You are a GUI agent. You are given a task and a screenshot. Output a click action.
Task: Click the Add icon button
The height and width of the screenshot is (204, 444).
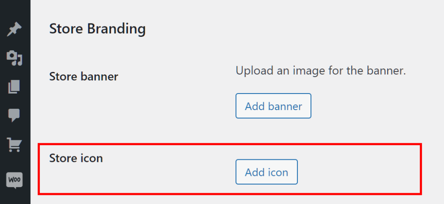266,172
